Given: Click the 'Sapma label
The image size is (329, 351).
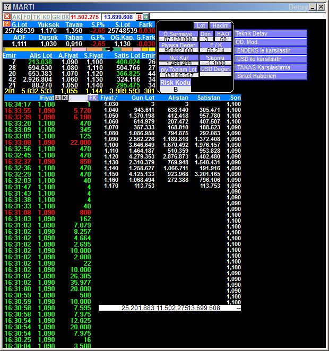Looking at the screenshot, I should 215,58.
